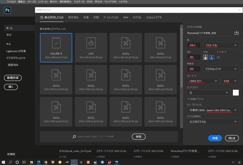Viewport: 243px width, 165px height.
Task: Open File Explorer from the taskbar
Action: (x=32, y=162)
